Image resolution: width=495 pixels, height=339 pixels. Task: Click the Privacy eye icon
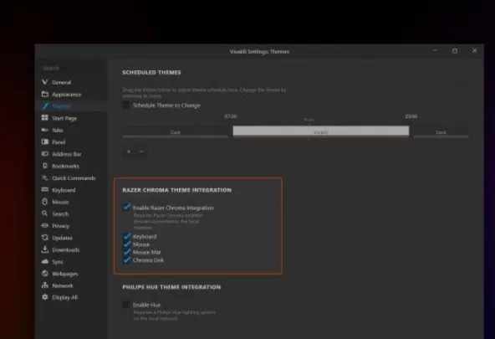(x=45, y=225)
